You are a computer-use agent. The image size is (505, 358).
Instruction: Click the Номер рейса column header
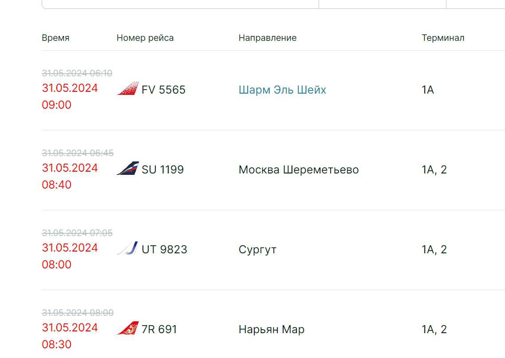[x=145, y=38]
